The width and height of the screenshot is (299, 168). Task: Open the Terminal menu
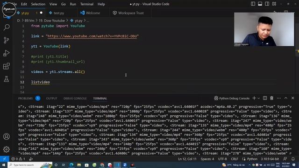(87, 4)
